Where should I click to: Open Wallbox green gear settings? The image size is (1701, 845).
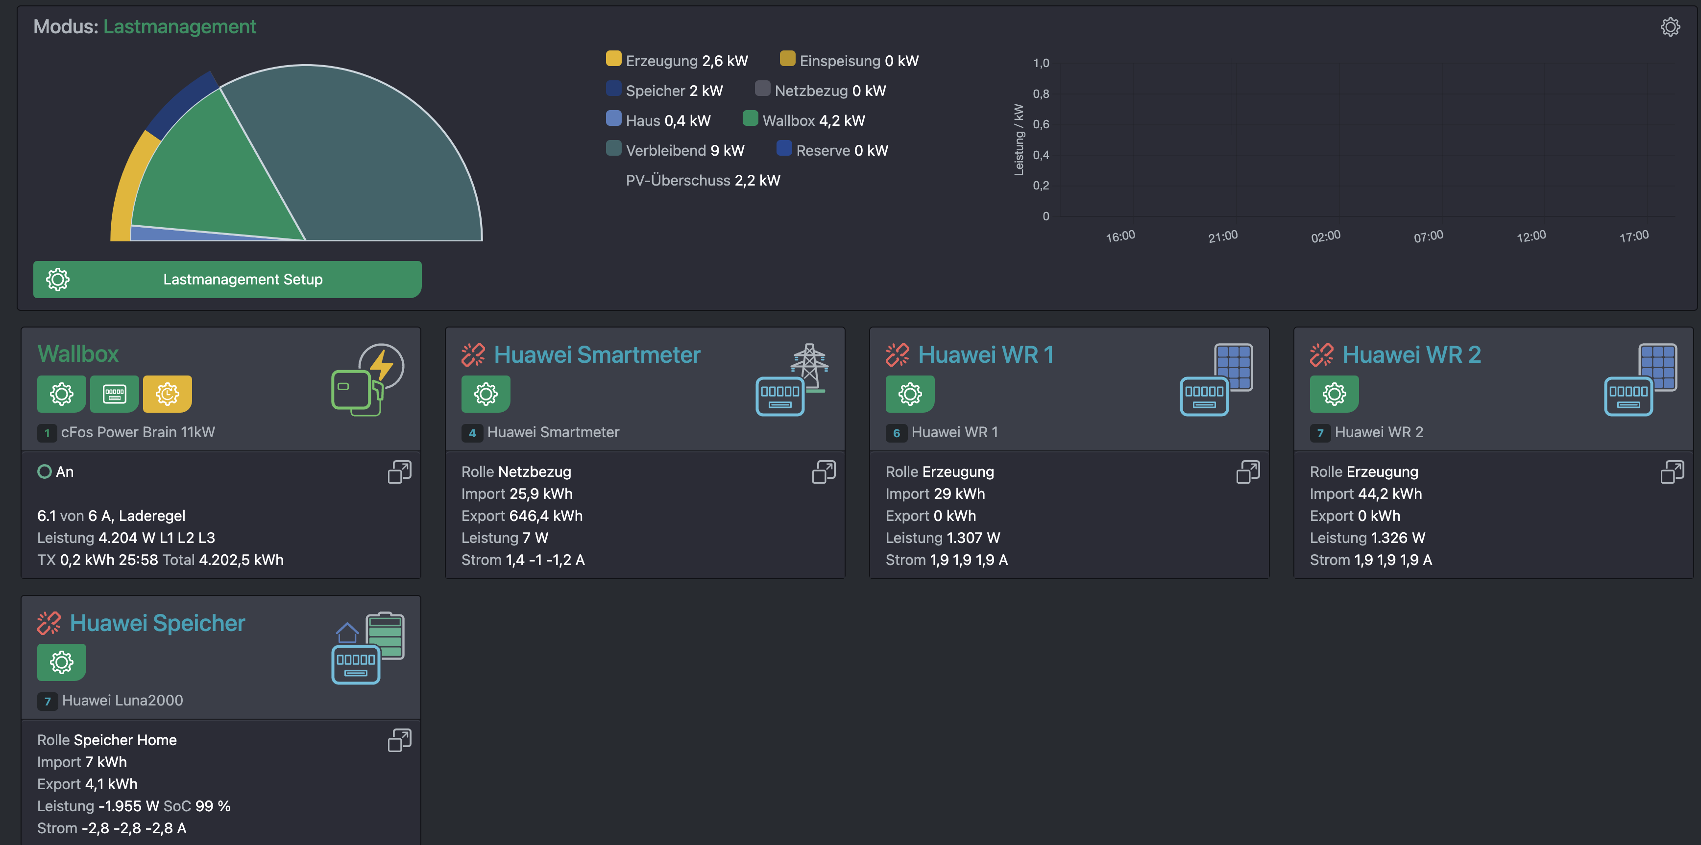click(61, 394)
